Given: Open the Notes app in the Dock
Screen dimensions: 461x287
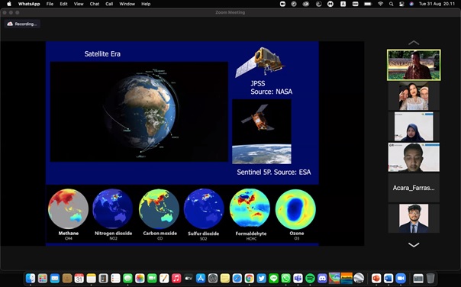Looking at the screenshot, I should [x=91, y=278].
